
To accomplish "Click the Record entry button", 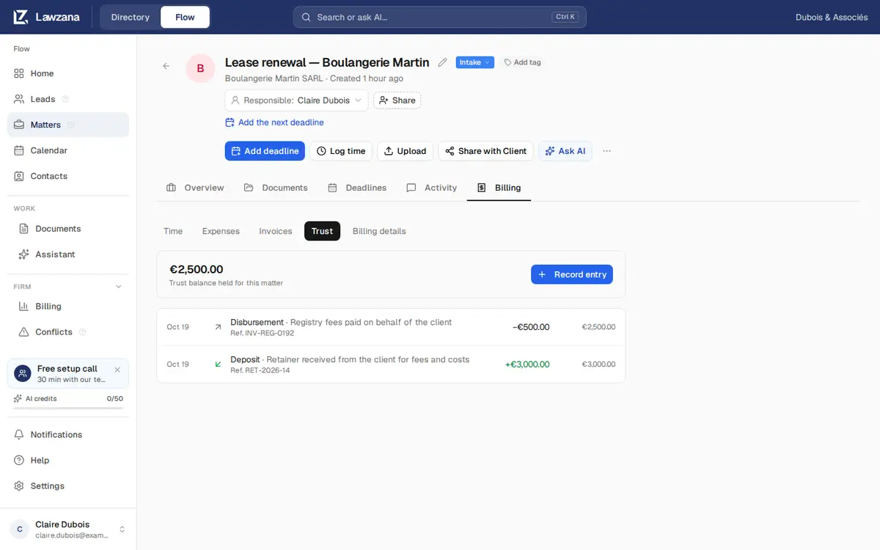I will tap(572, 274).
